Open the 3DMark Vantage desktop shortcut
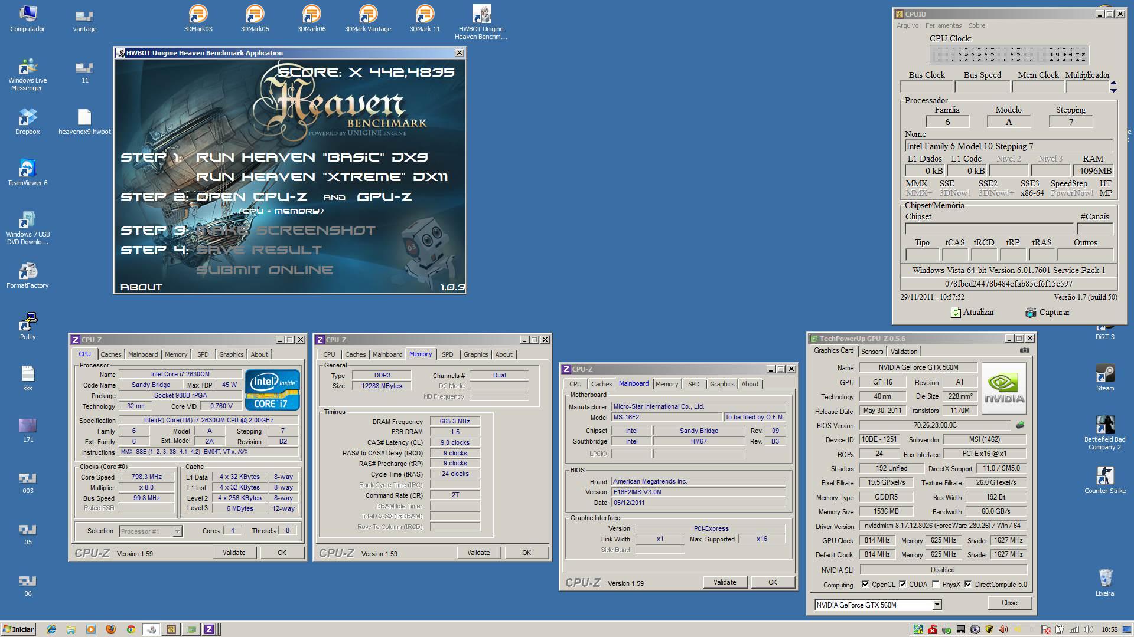 (x=368, y=18)
